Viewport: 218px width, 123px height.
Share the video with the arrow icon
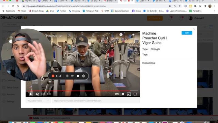(x=133, y=35)
